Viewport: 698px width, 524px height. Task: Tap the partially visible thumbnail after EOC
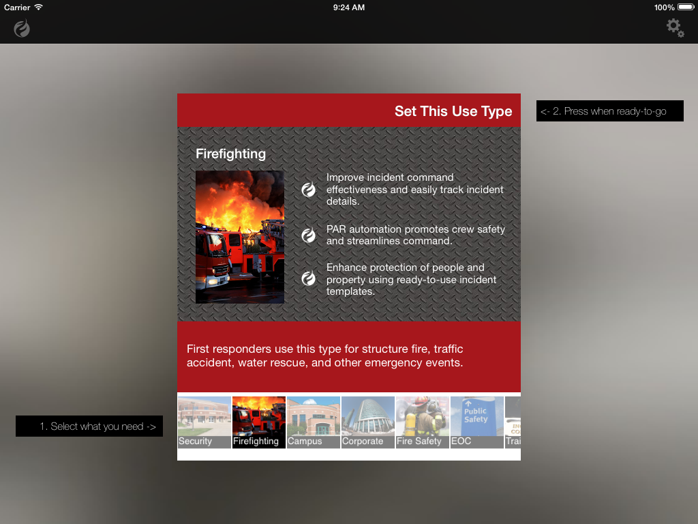pos(513,422)
